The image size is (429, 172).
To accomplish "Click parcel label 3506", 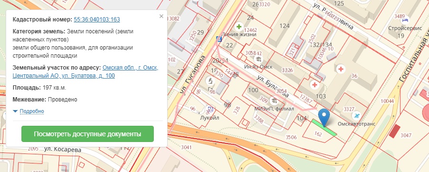I will coord(291,137).
